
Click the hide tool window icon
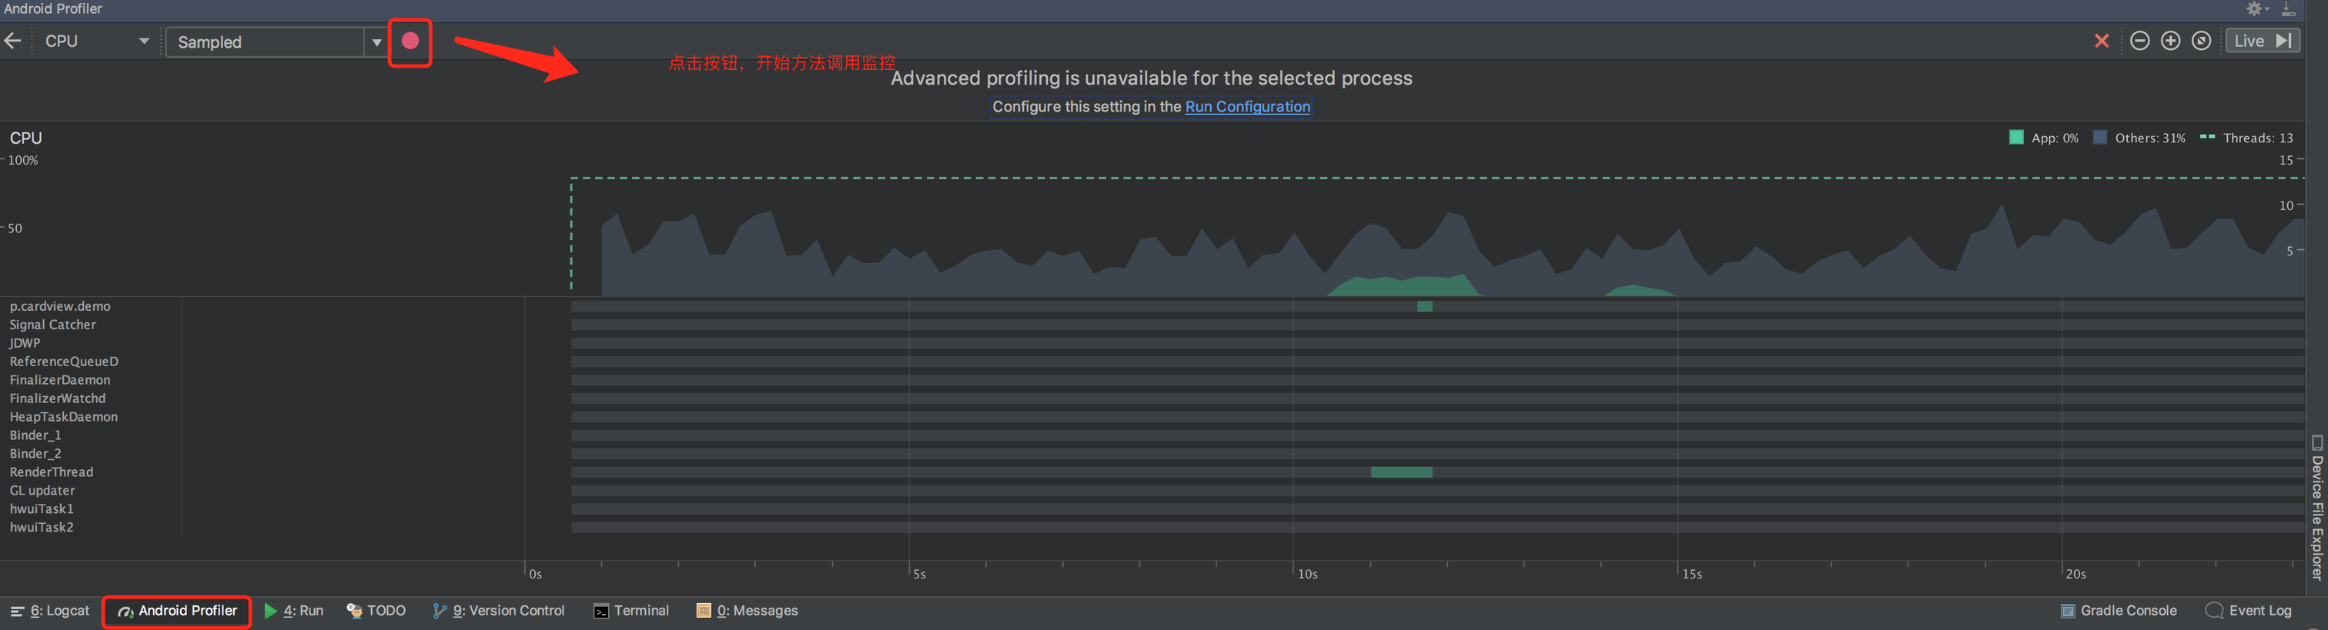coord(2287,9)
